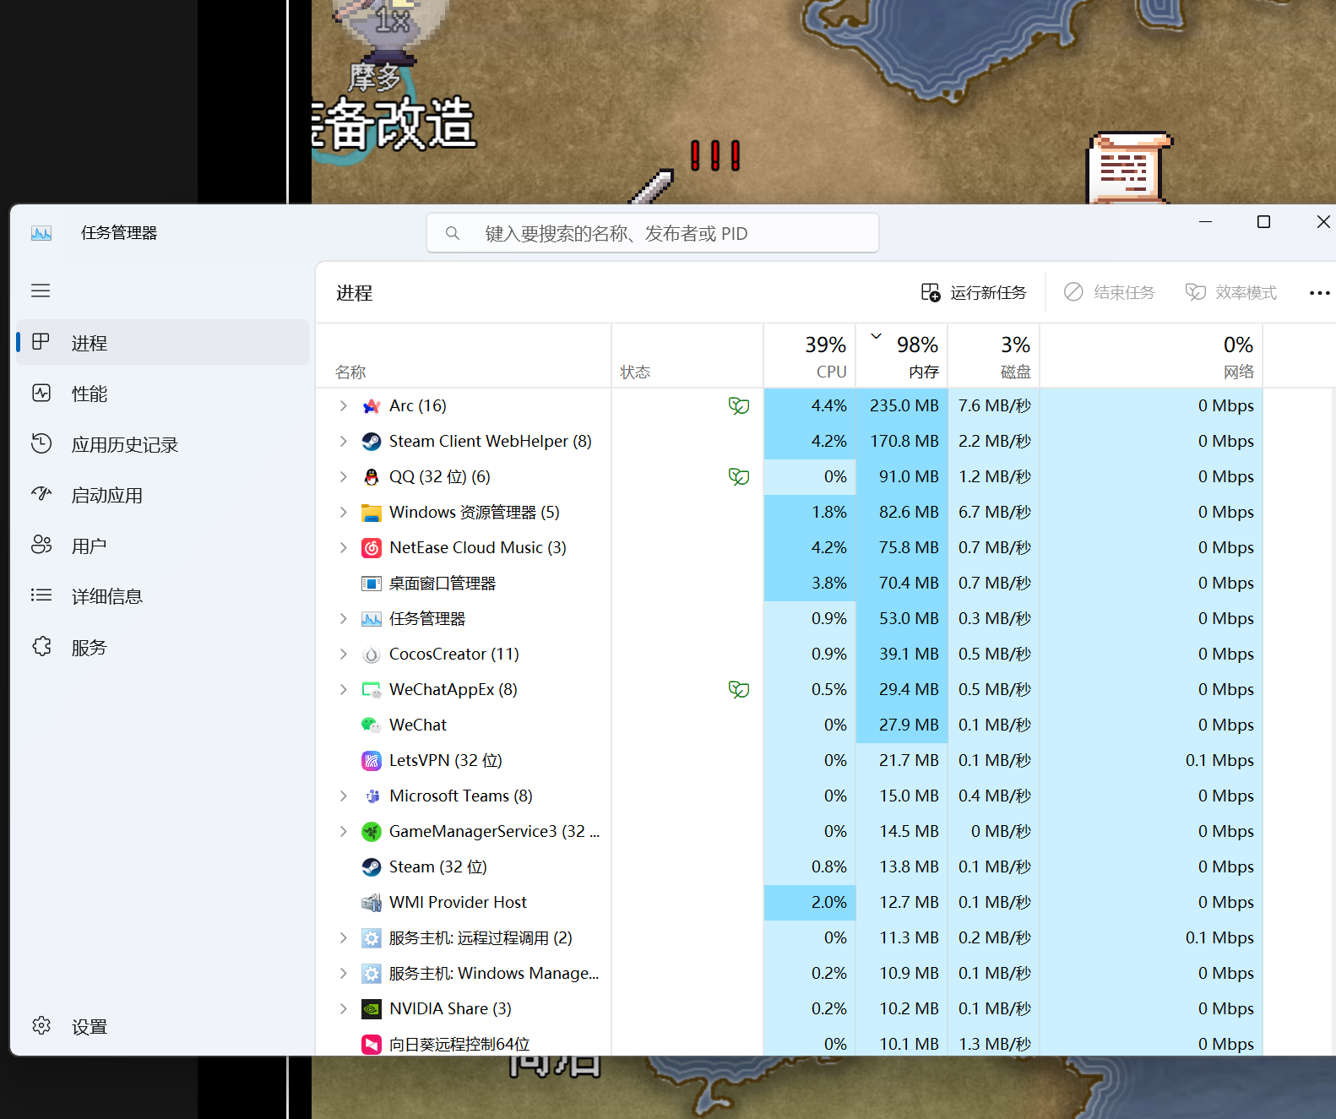Click the WeChat process icon
This screenshot has width=1336, height=1119.
pyautogui.click(x=372, y=725)
